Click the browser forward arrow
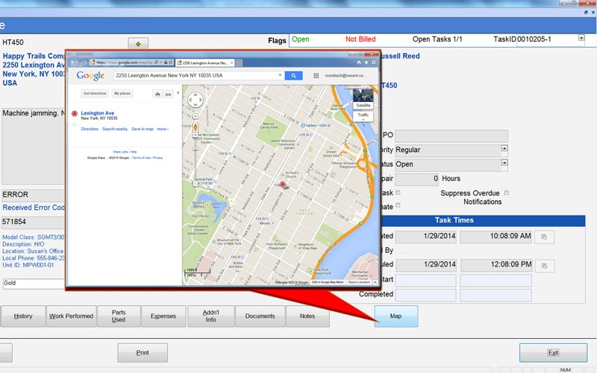Image resolution: width=597 pixels, height=373 pixels. [84, 63]
